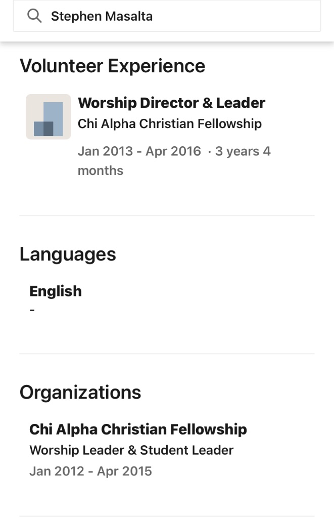Click the Jan 2012 - Apr 2015 date range

(90, 471)
